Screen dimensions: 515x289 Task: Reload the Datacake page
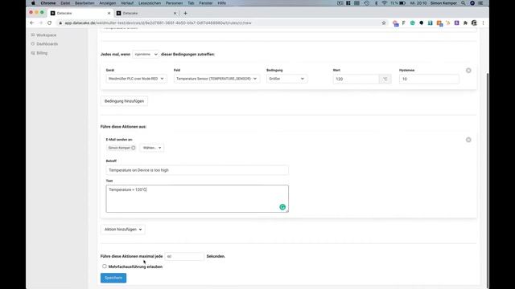click(x=50, y=23)
